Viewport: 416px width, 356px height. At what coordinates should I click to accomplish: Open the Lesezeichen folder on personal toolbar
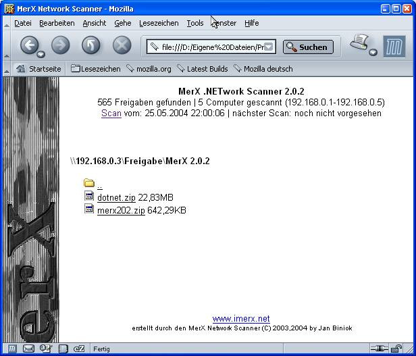(96, 69)
